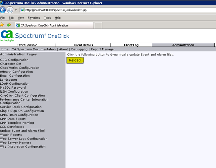
Task: Open the Favorites menu
Action: click(34, 18)
